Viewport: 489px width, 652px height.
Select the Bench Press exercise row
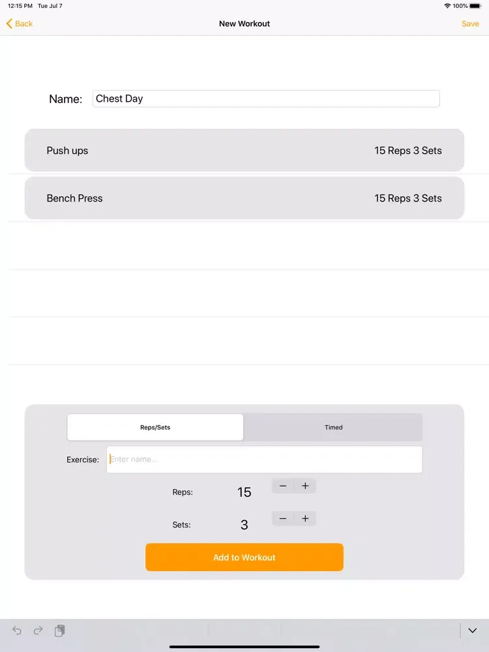pyautogui.click(x=244, y=198)
